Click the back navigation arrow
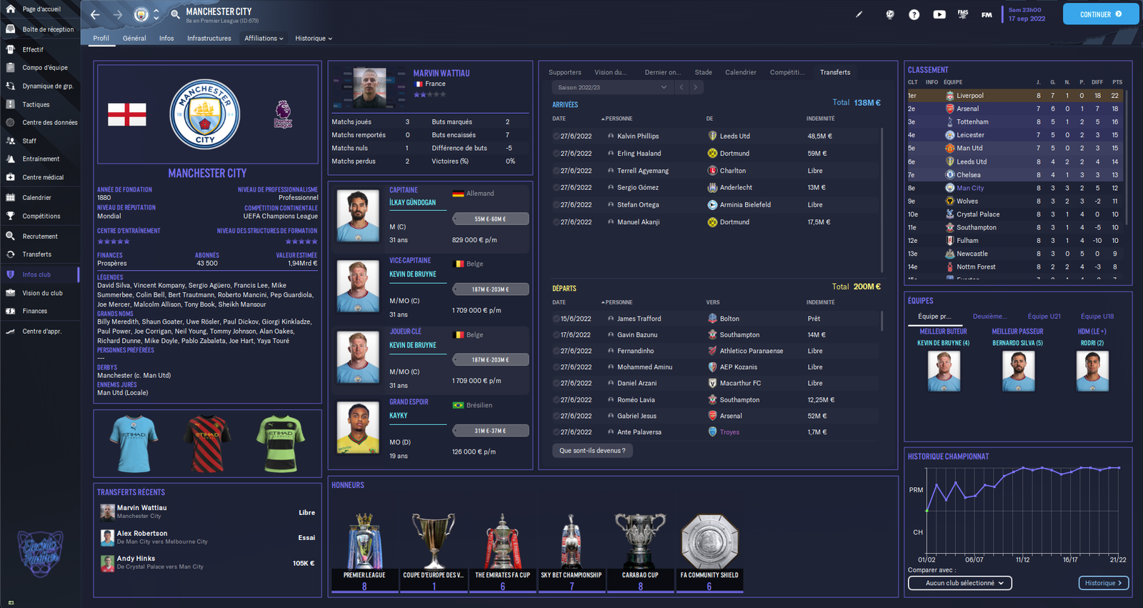The height and width of the screenshot is (608, 1143). pyautogui.click(x=95, y=14)
